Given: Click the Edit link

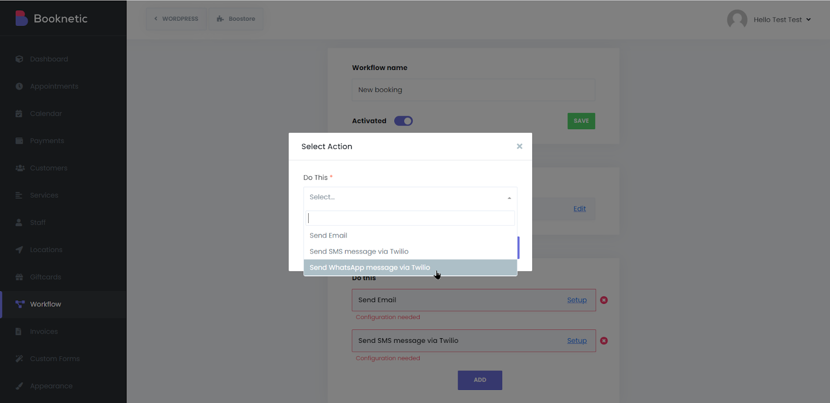Looking at the screenshot, I should [x=579, y=209].
